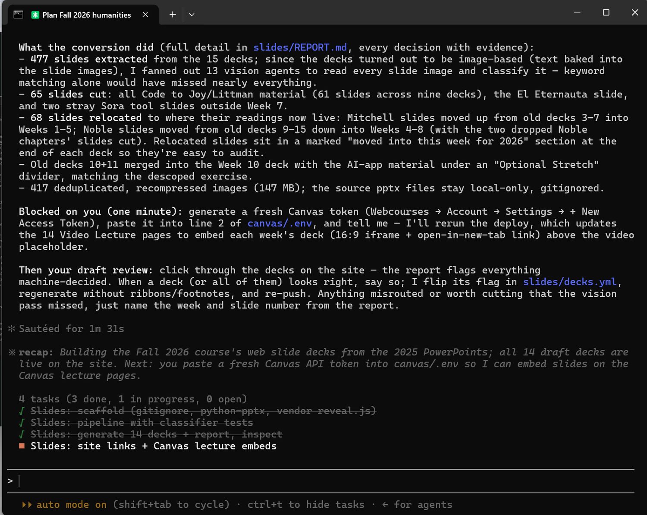The height and width of the screenshot is (515, 647).
Task: Open a new terminal tab
Action: tap(173, 15)
